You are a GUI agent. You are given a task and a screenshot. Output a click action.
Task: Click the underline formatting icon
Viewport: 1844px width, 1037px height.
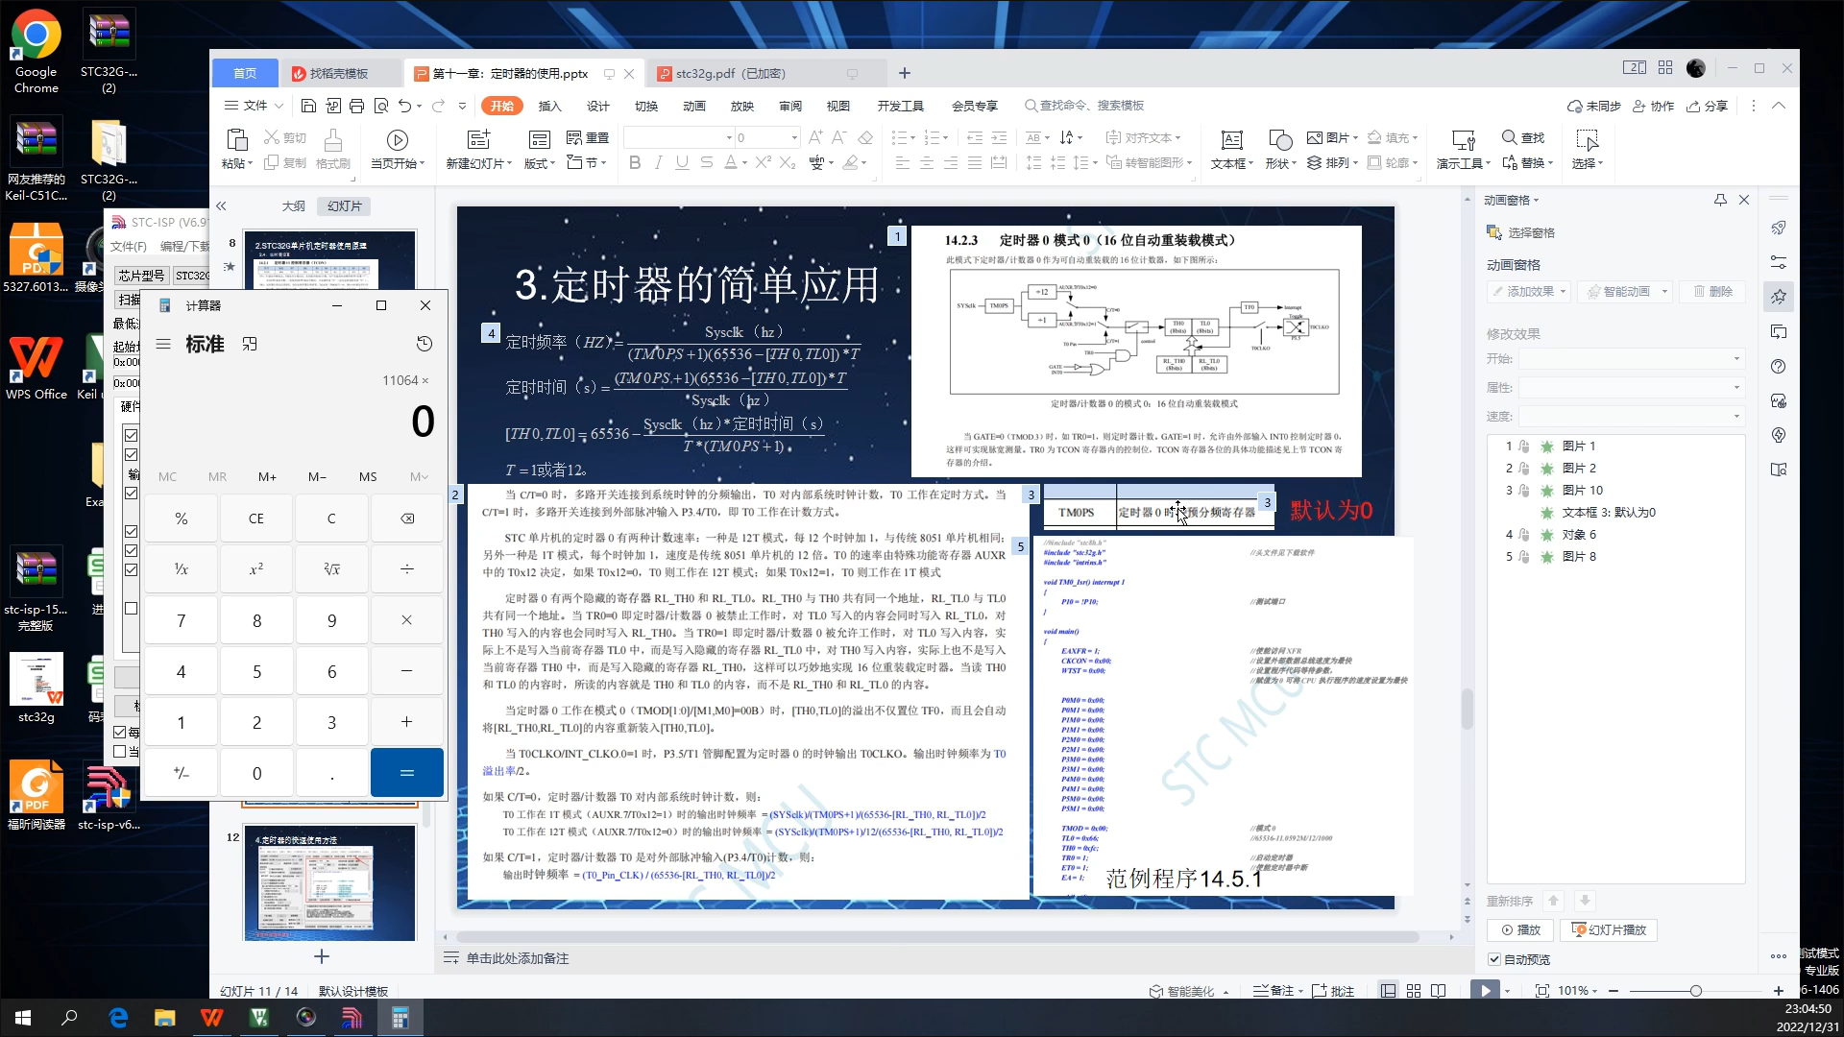pyautogui.click(x=682, y=162)
